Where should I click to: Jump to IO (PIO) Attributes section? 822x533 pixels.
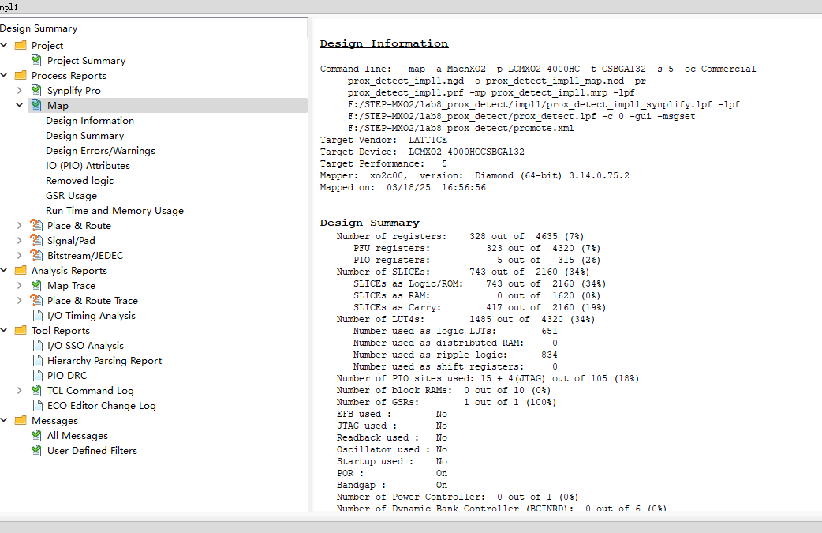coord(88,166)
